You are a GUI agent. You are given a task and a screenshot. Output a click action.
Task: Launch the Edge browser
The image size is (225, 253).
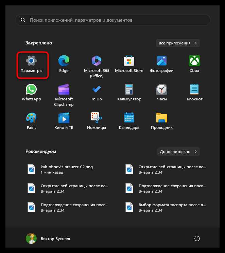(x=64, y=64)
